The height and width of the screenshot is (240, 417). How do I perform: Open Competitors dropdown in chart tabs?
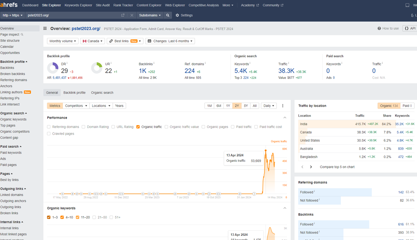click(x=76, y=106)
